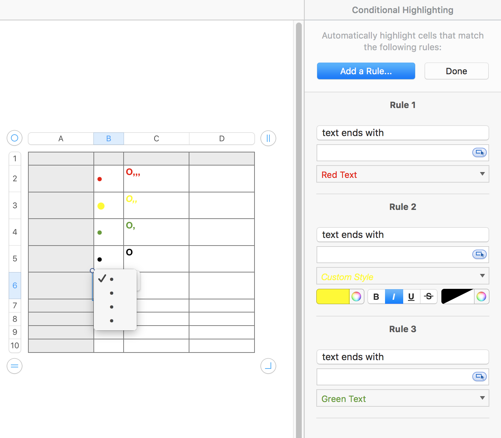This screenshot has height=438, width=501.
Task: Click the black dot cell in column B
Action: [109, 259]
